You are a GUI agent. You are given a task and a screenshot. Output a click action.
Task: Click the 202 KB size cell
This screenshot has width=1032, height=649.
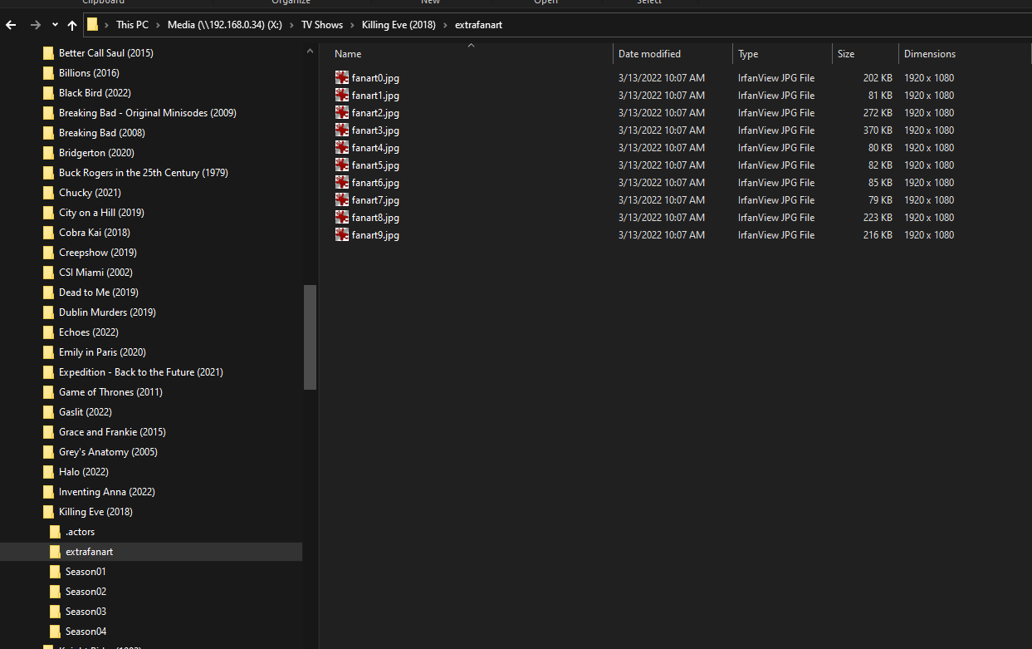coord(878,78)
